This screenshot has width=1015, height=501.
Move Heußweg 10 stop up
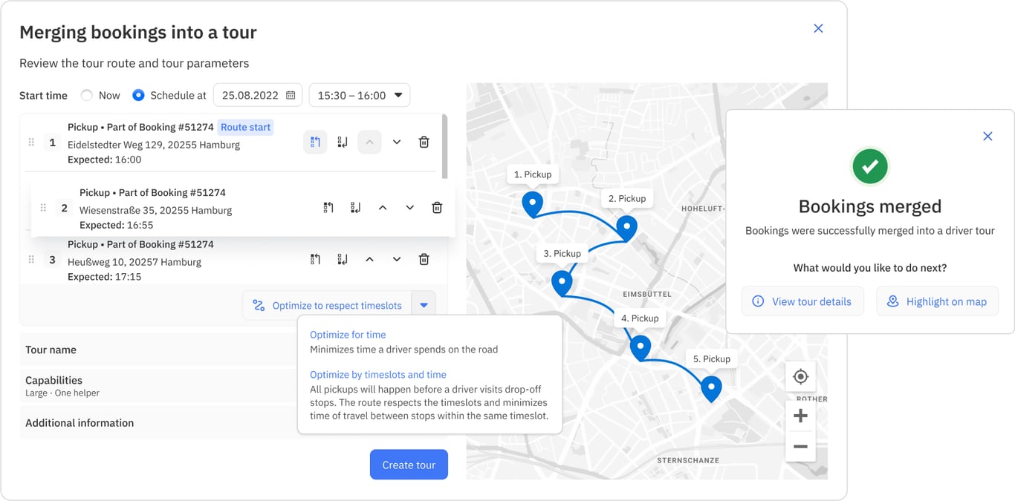369,259
